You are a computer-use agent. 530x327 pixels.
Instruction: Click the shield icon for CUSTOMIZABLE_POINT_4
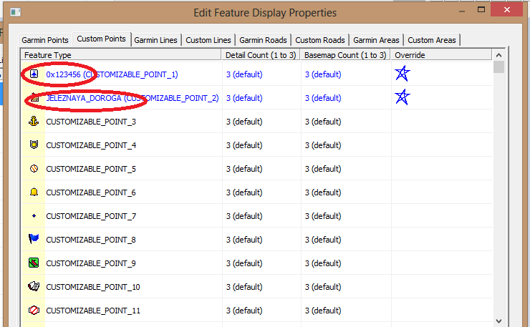[x=33, y=145]
